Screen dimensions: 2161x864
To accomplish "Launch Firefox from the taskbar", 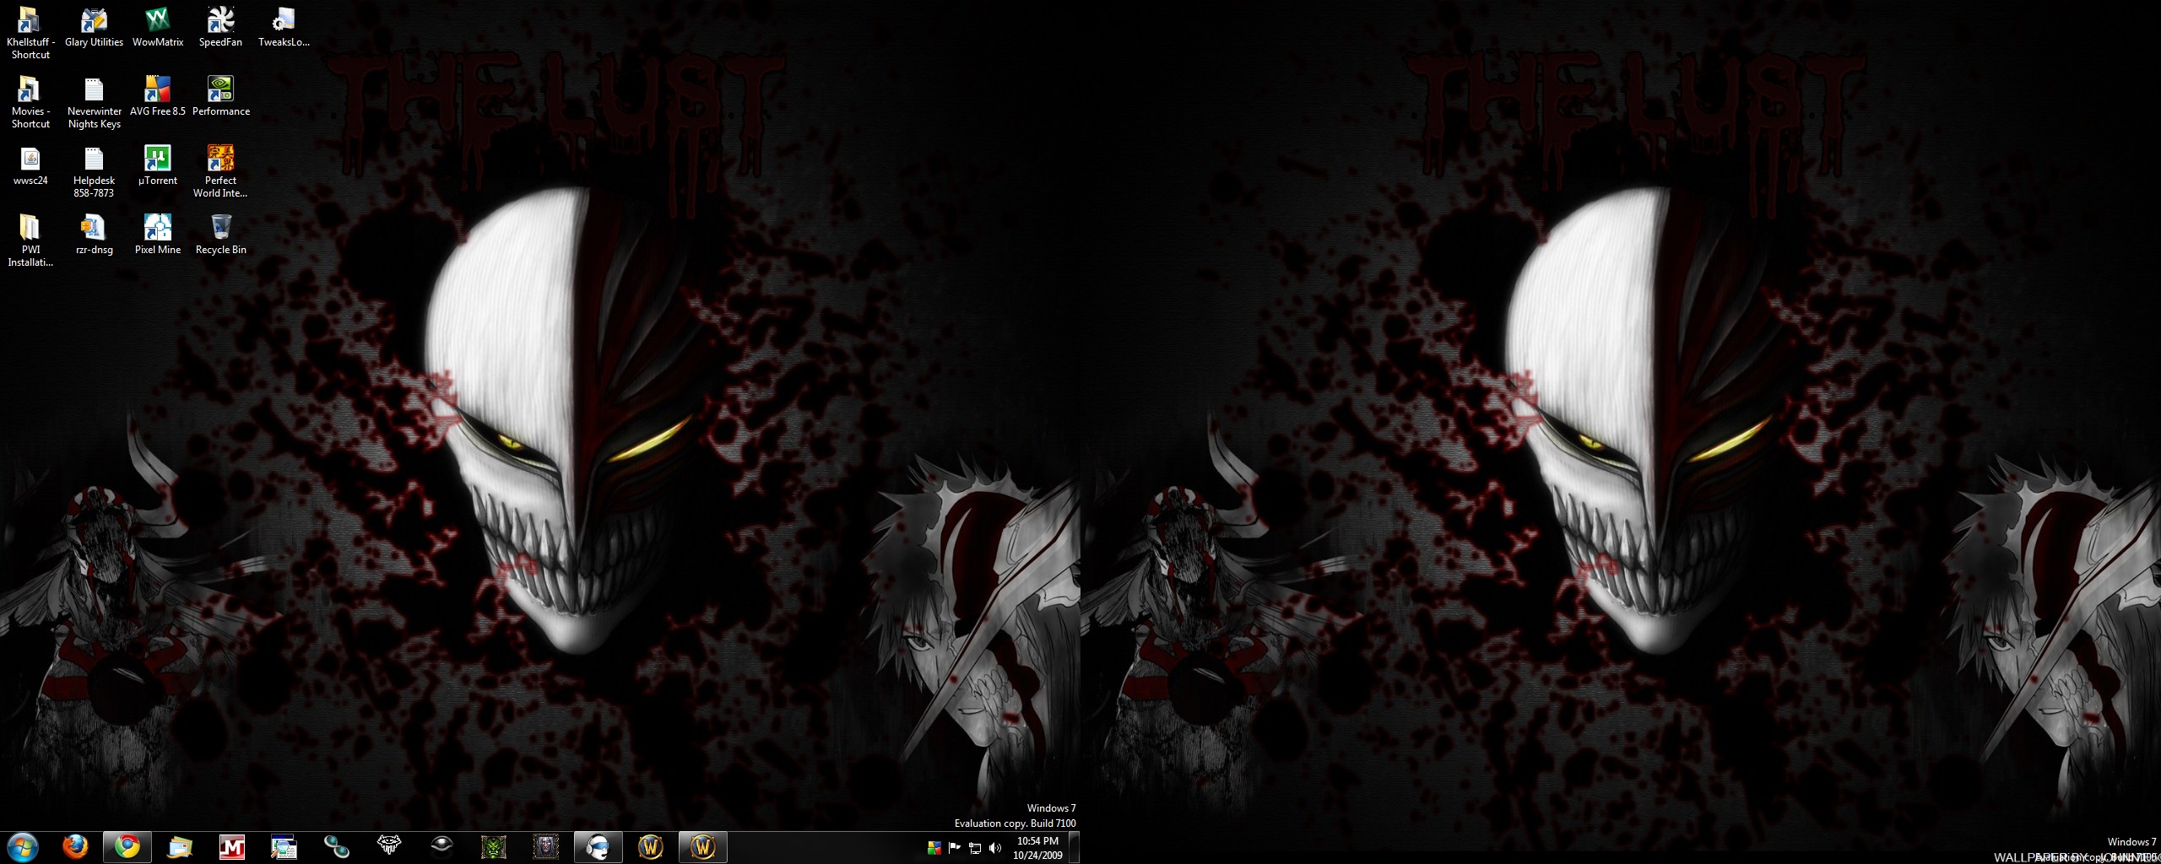I will tap(75, 847).
